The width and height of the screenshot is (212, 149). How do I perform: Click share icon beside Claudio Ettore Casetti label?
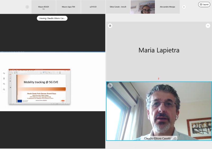pyautogui.click(x=175, y=138)
